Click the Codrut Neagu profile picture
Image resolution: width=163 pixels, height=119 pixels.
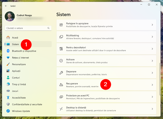click(10, 16)
